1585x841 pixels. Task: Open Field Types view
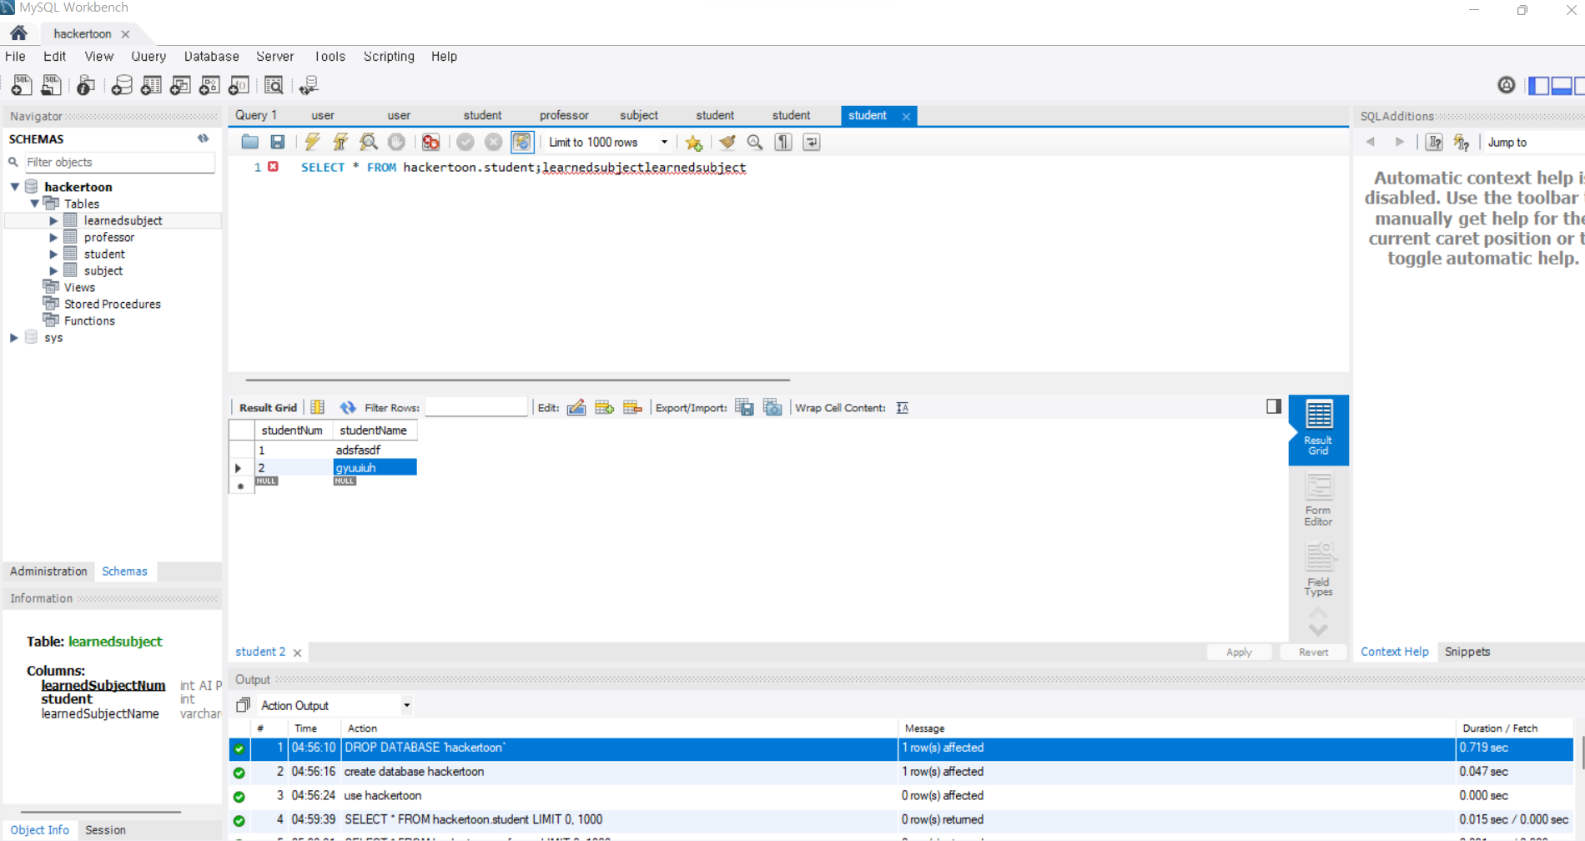pos(1318,570)
